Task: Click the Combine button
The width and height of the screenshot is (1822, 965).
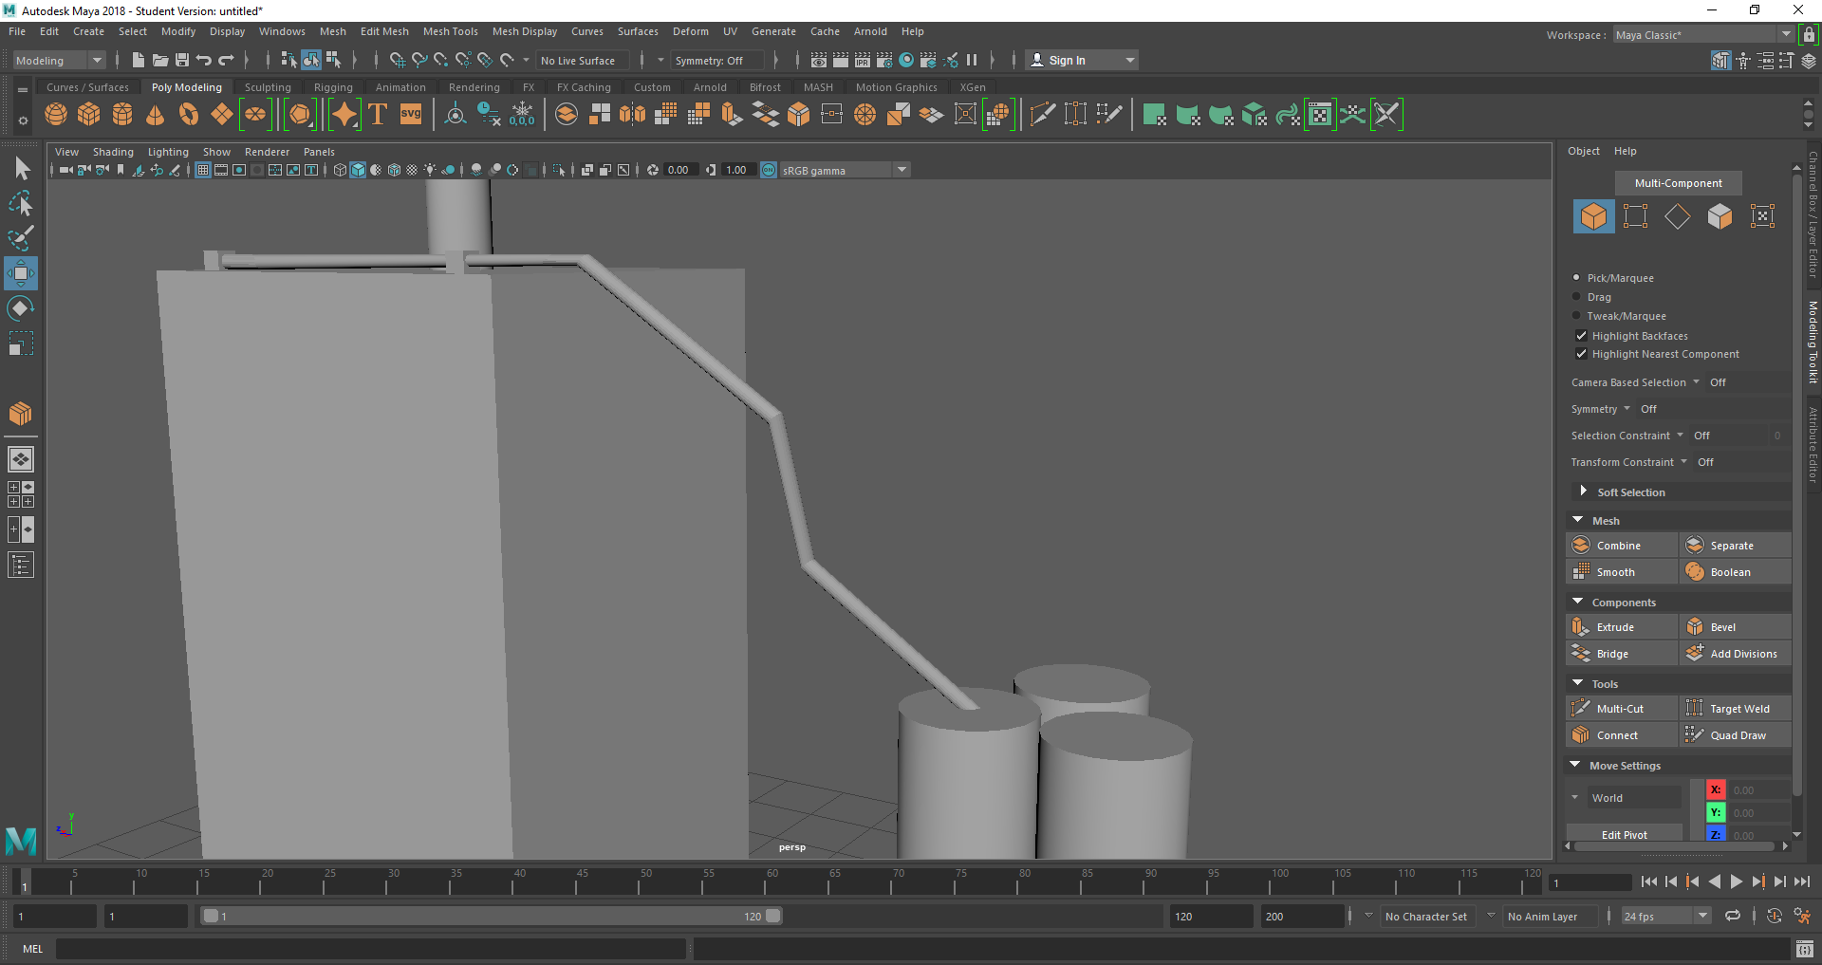Action: [x=1620, y=546]
